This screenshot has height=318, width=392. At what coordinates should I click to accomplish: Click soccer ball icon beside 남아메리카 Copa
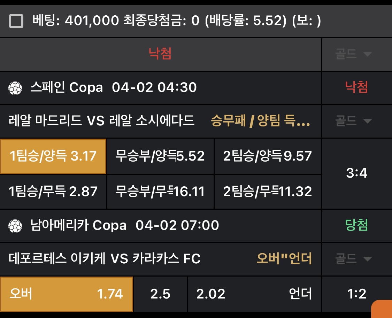tap(15, 226)
